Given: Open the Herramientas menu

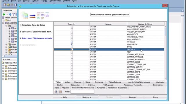Looking at the screenshot, I should [55, 1].
